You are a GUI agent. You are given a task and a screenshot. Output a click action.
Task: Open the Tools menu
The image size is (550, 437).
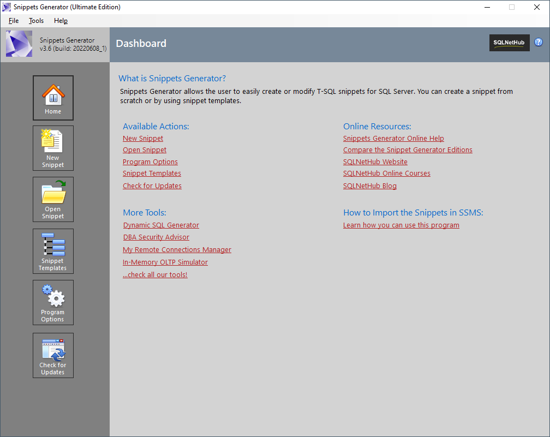tap(36, 21)
